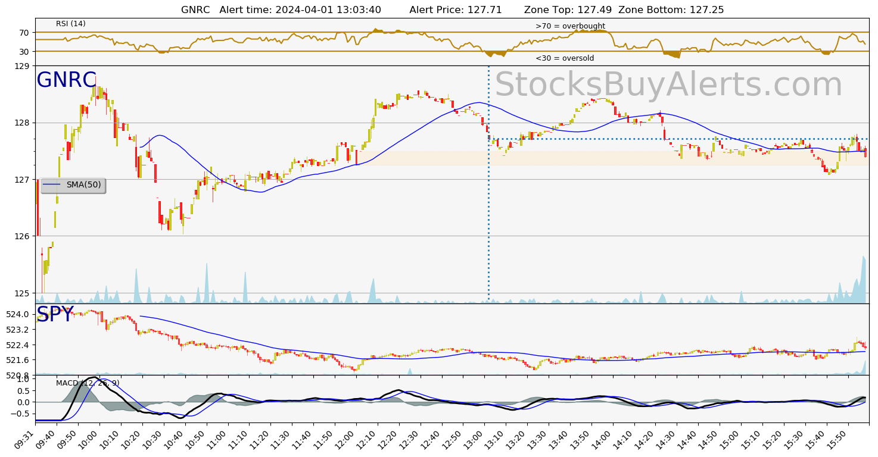Click the 129 price axis label

click(x=21, y=66)
